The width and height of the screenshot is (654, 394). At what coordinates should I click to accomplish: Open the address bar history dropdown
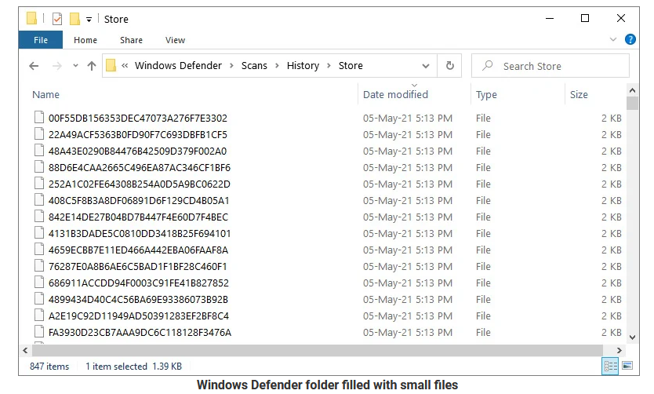(426, 66)
